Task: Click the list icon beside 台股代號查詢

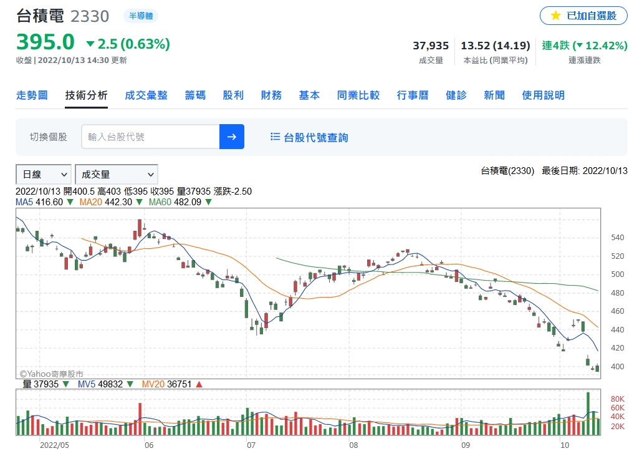Action: point(275,137)
